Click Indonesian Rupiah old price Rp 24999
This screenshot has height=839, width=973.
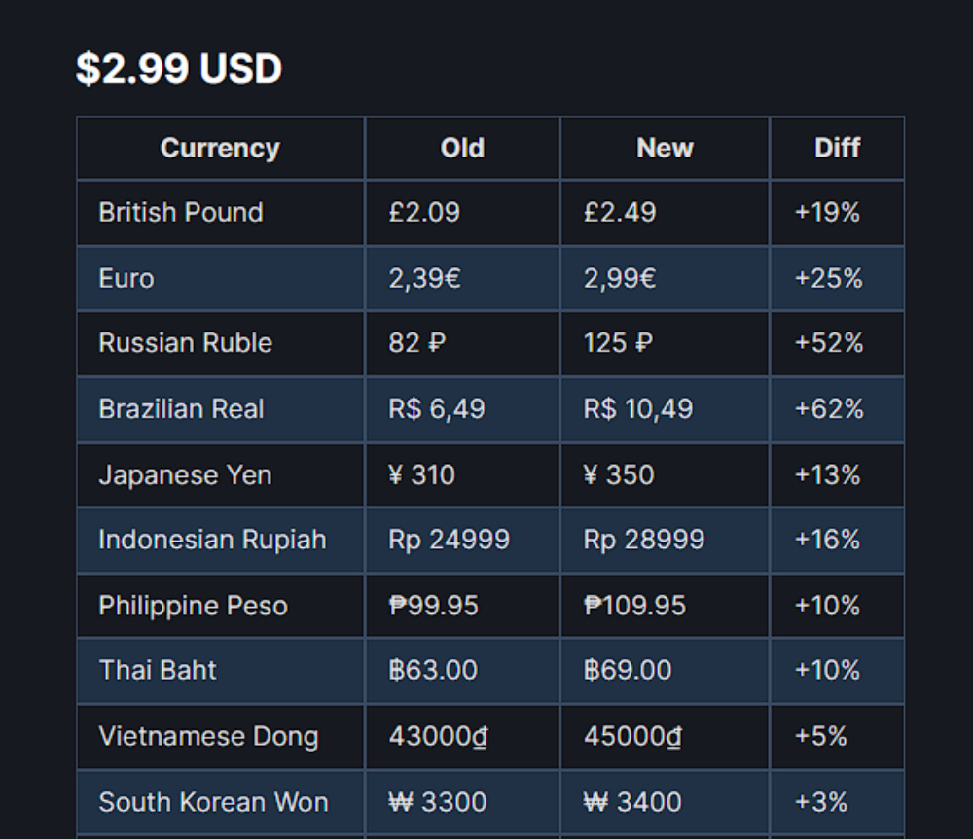pyautogui.click(x=449, y=540)
